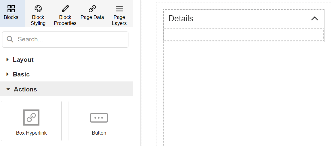Expand the Layout section
The image size is (336, 146).
tap(23, 60)
